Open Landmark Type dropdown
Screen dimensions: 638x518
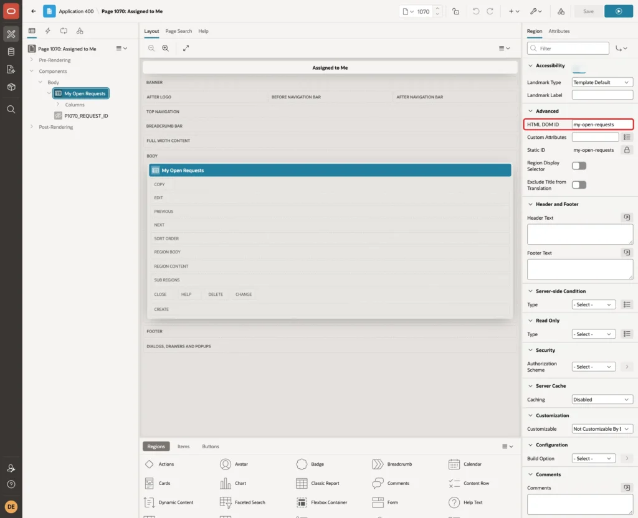(x=602, y=82)
